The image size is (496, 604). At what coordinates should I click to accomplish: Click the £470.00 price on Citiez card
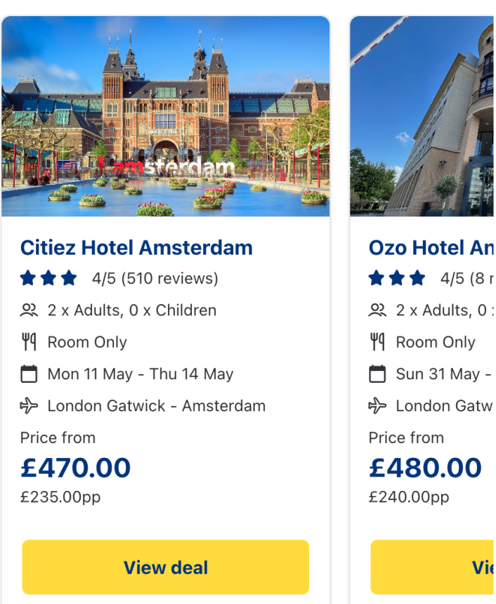click(75, 468)
